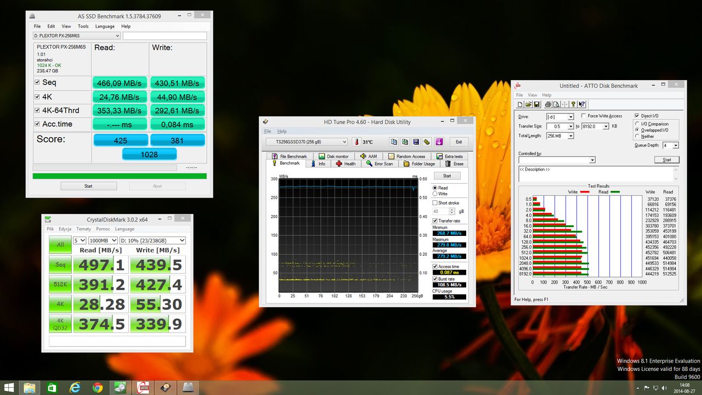Enable the Short stroke checkbox in HD Tune
The width and height of the screenshot is (702, 395).
pos(435,202)
